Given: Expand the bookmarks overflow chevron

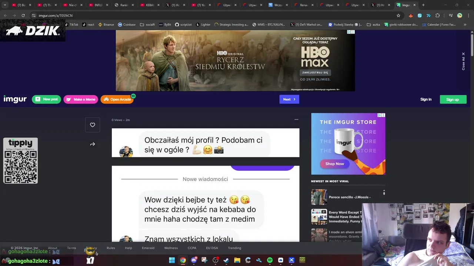Looking at the screenshot, I should 465,25.
